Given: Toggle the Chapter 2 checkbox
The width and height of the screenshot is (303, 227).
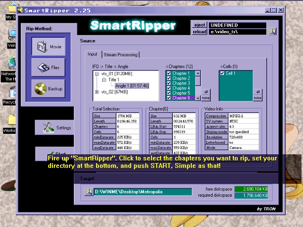Looking at the screenshot, I should point(169,78).
